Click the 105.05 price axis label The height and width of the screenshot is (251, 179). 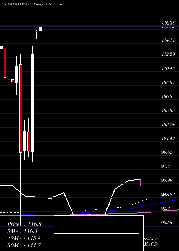click(168, 110)
